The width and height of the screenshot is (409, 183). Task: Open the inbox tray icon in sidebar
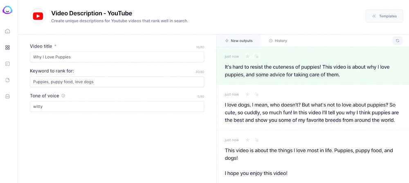7,97
